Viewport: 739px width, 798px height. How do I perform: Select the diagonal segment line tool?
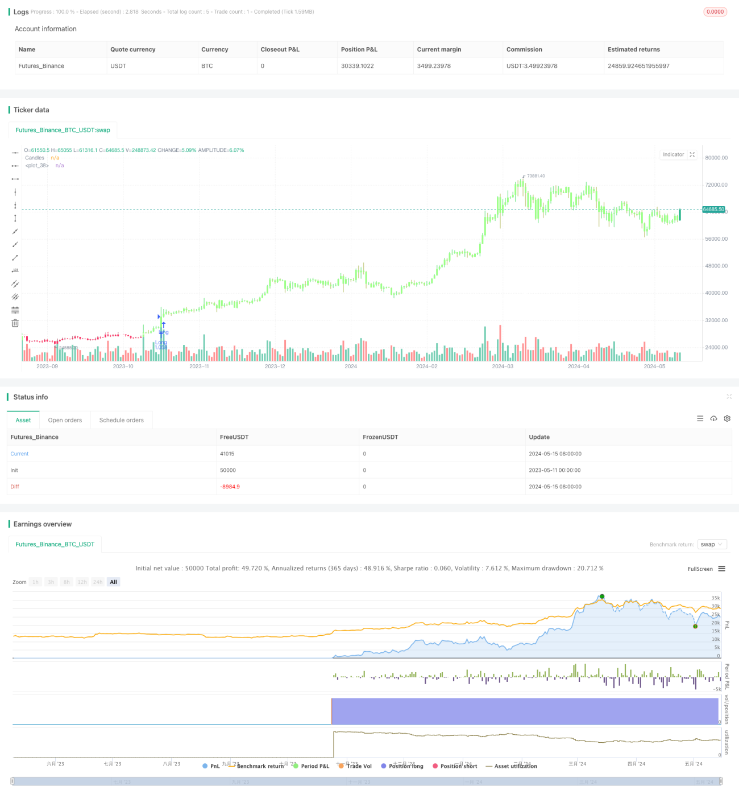pyautogui.click(x=15, y=258)
